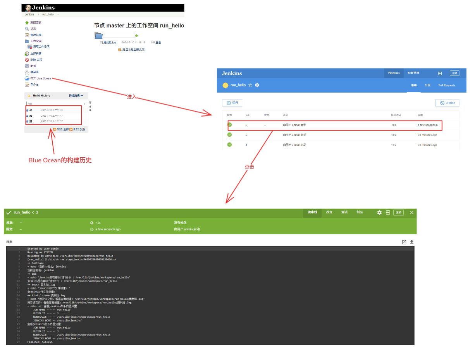Click the star 收藏夹 icon
Screen dimensions: 470x351
tap(27, 72)
